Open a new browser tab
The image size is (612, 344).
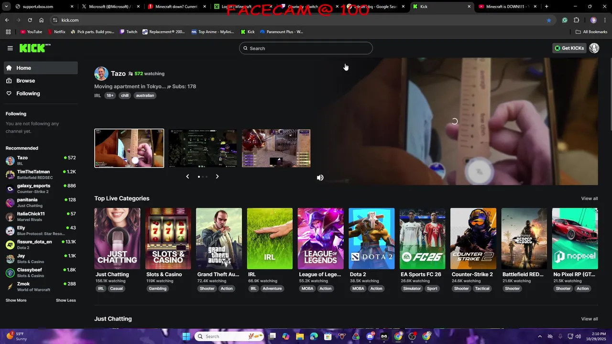[546, 7]
